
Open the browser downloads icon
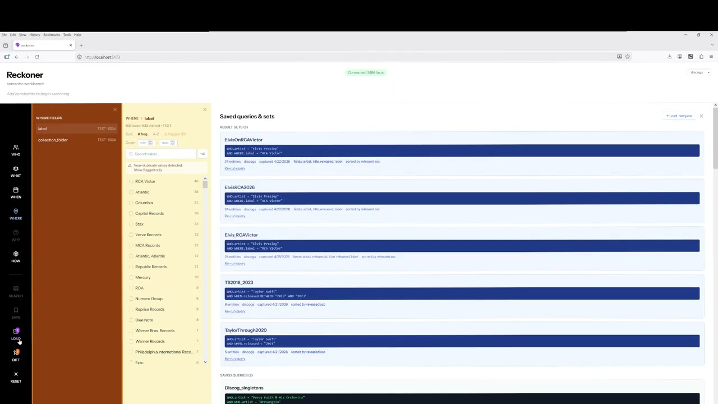point(669,57)
